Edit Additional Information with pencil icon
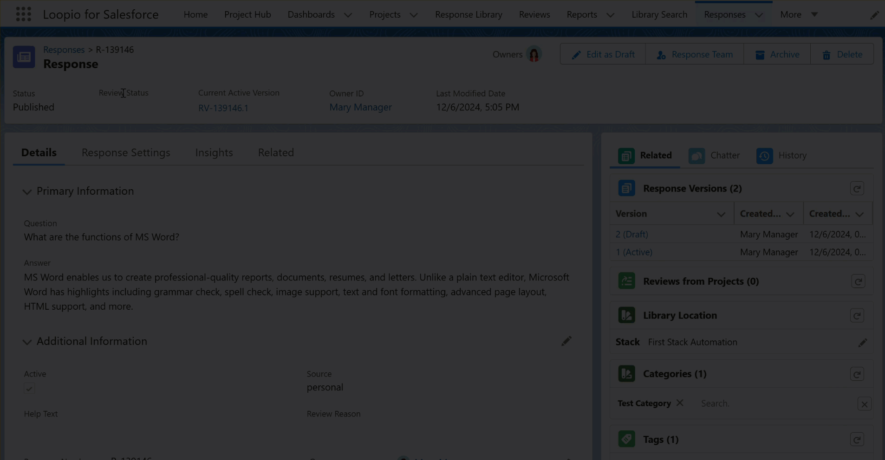Image resolution: width=885 pixels, height=460 pixels. 566,341
